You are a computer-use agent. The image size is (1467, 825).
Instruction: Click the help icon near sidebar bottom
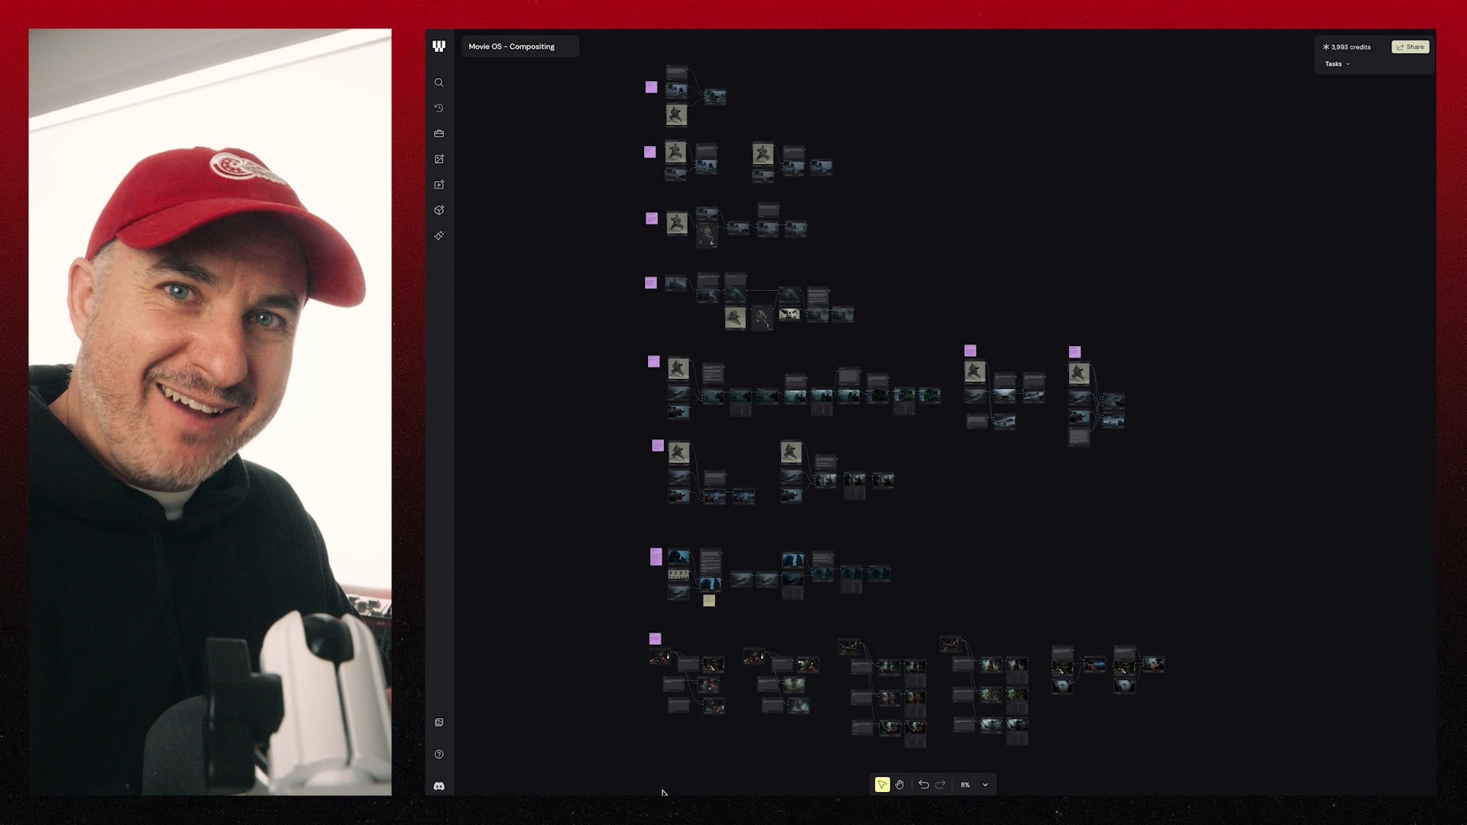pyautogui.click(x=439, y=754)
